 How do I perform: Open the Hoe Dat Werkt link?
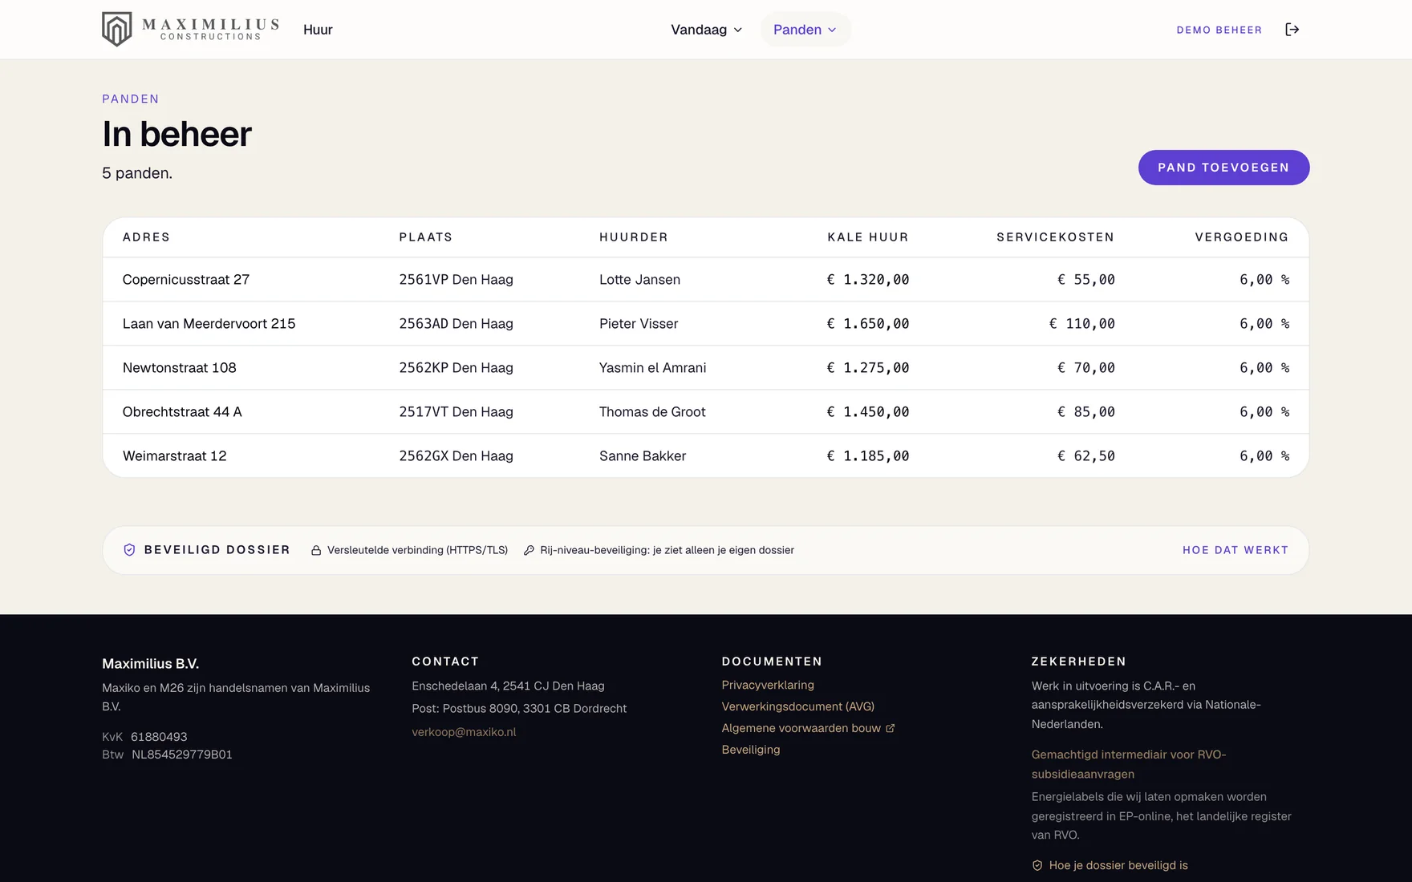tap(1235, 550)
